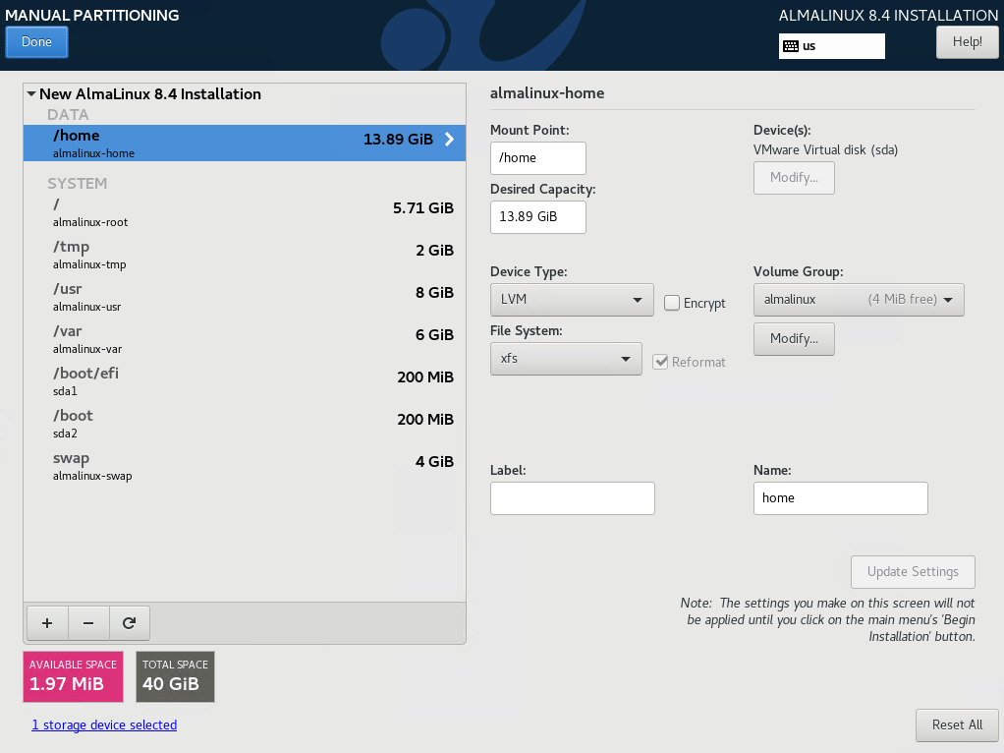Viewport: 1004px width, 753px height.
Task: Click the Reset All button
Action: pyautogui.click(x=956, y=725)
